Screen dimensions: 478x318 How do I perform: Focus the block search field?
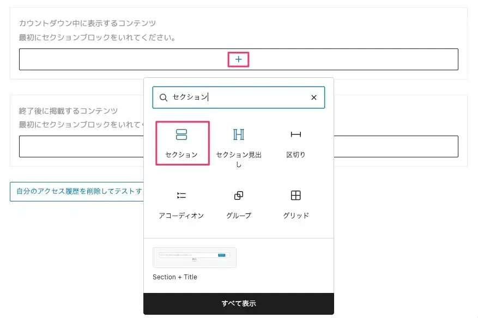pos(240,97)
